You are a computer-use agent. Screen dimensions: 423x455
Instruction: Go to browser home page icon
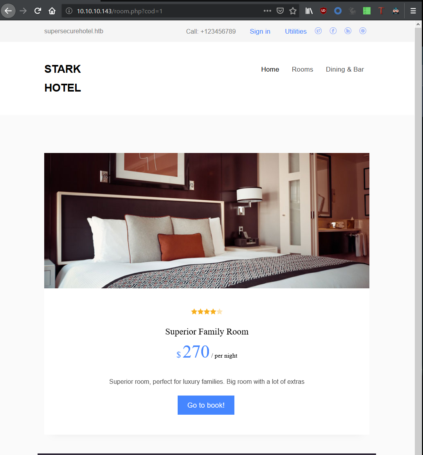[52, 11]
